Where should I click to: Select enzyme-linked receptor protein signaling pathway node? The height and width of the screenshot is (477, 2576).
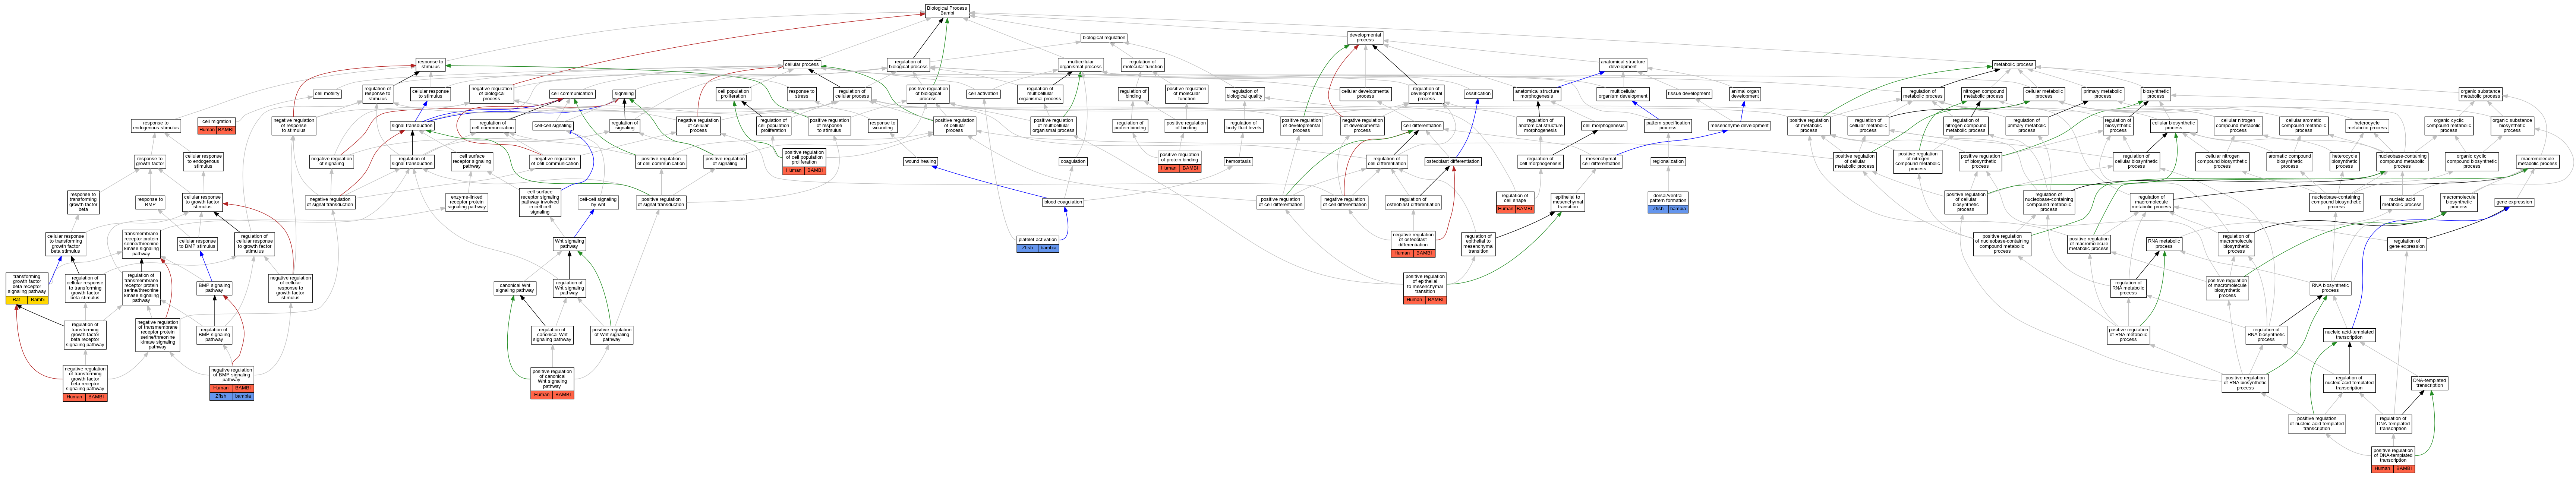467,202
